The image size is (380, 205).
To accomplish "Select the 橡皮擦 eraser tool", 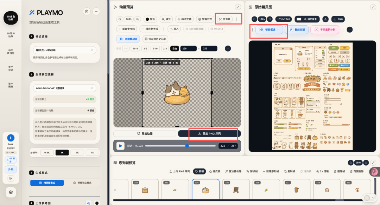I will click(x=215, y=171).
